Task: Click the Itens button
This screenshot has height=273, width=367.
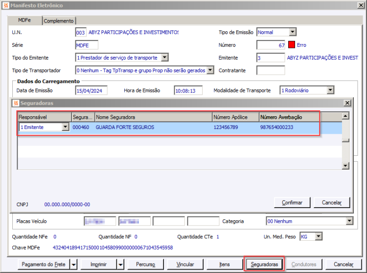Action: [x=224, y=264]
